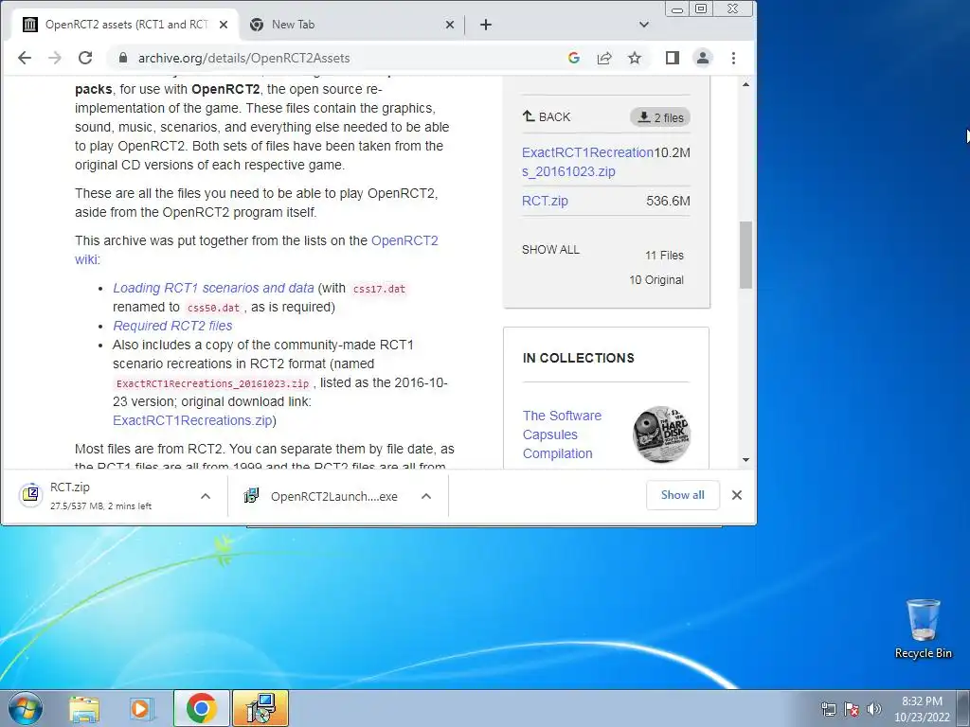Click the Chrome taskbar icon
The image size is (970, 727).
pos(201,708)
